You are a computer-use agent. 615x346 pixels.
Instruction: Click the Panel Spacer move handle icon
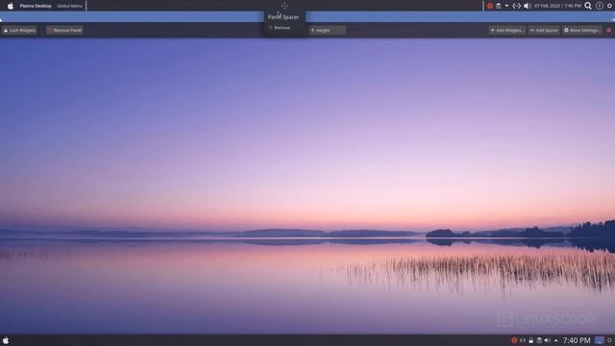284,6
